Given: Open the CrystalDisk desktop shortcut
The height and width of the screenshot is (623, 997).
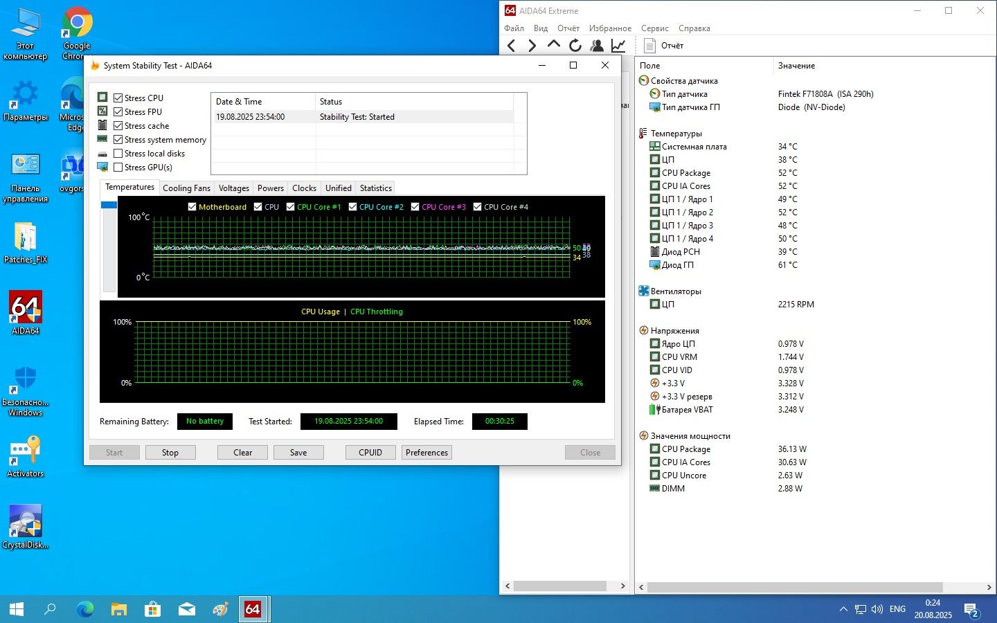Looking at the screenshot, I should 26,527.
